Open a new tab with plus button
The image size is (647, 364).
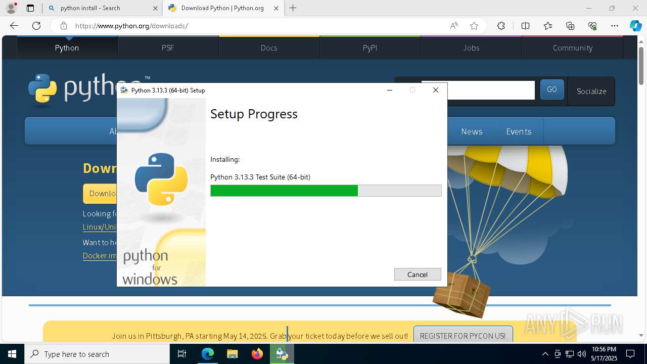(293, 8)
